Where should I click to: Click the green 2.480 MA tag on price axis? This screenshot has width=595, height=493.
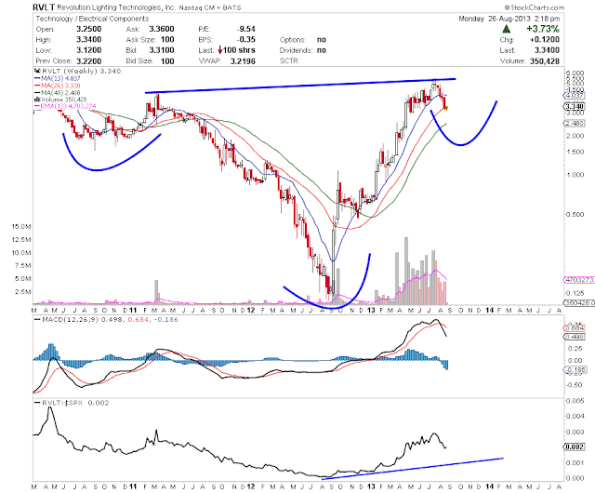(x=575, y=123)
